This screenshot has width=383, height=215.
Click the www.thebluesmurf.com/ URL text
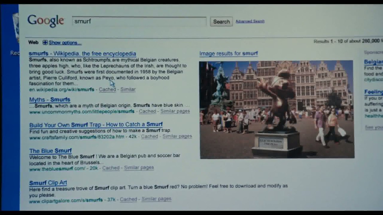(57, 168)
